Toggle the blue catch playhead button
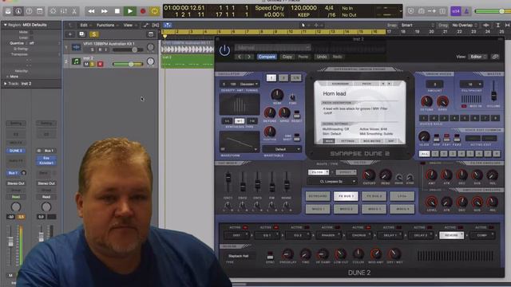This screenshot has height=287, width=511. (168, 26)
